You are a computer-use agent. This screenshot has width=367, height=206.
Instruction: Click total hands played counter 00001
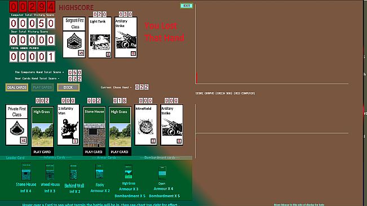[32, 56]
